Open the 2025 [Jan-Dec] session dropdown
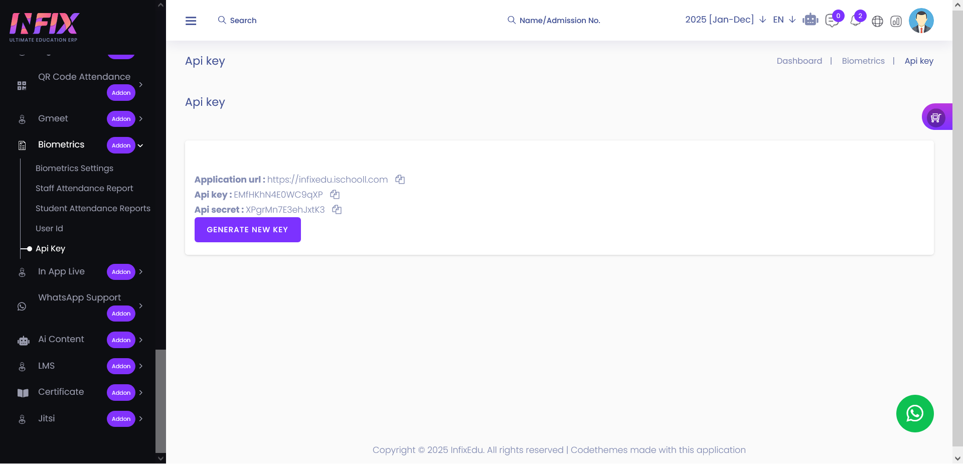Viewport: 963px width, 464px height. point(725,20)
